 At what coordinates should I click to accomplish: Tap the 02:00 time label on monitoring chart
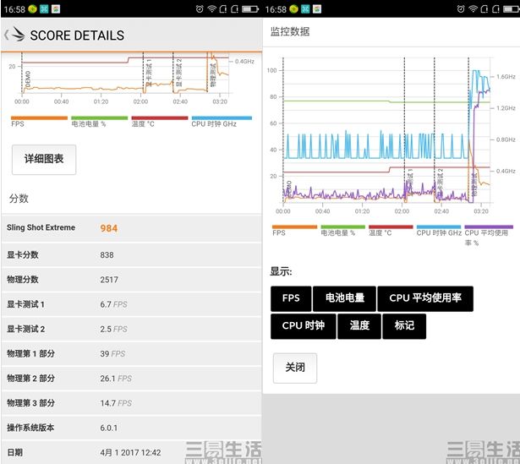[402, 211]
